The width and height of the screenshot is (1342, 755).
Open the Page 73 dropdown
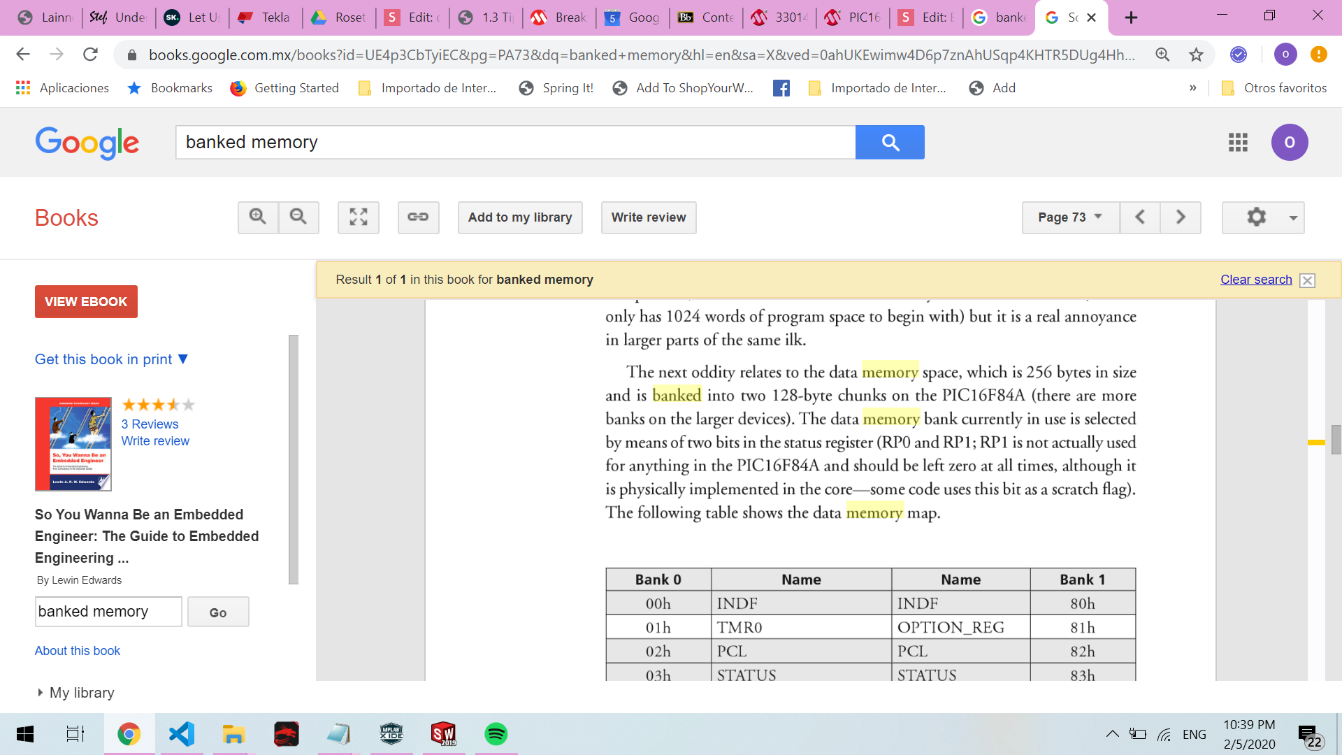1069,217
